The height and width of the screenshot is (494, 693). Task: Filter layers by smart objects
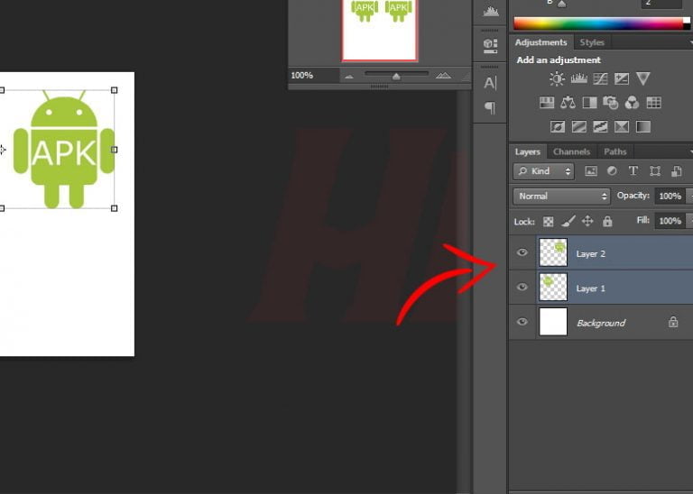click(x=676, y=171)
